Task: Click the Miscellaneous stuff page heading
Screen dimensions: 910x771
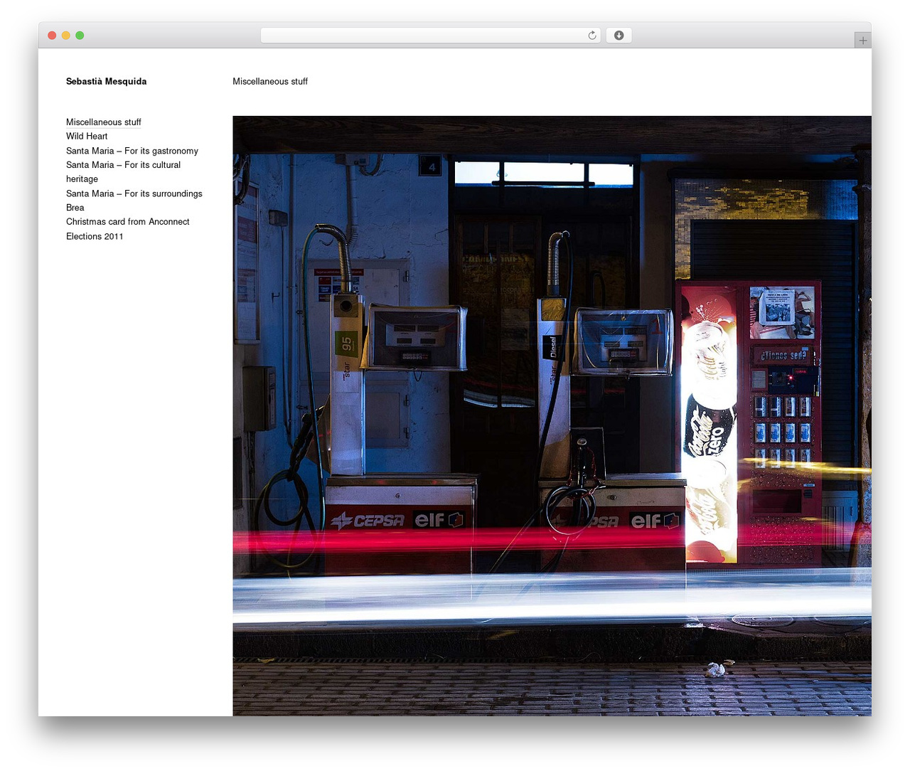Action: [x=270, y=82]
